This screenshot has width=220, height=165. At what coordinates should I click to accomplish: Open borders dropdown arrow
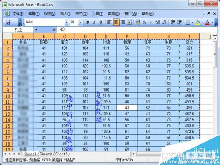pyautogui.click(x=192, y=22)
